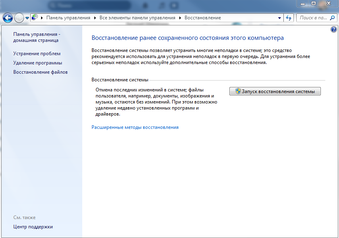The image size is (339, 238).
Task: Expand the arrow before Панель управления
Action: click(x=42, y=18)
